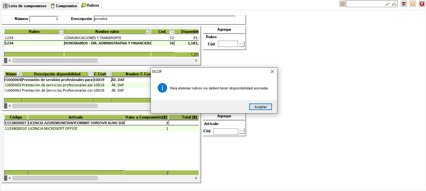Open the calendar icon in the toolbar
Image resolution: width=426 pixels, height=191 pixels.
[x=404, y=4]
